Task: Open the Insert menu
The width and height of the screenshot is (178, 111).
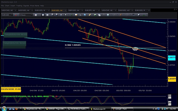Action: coord(13,6)
